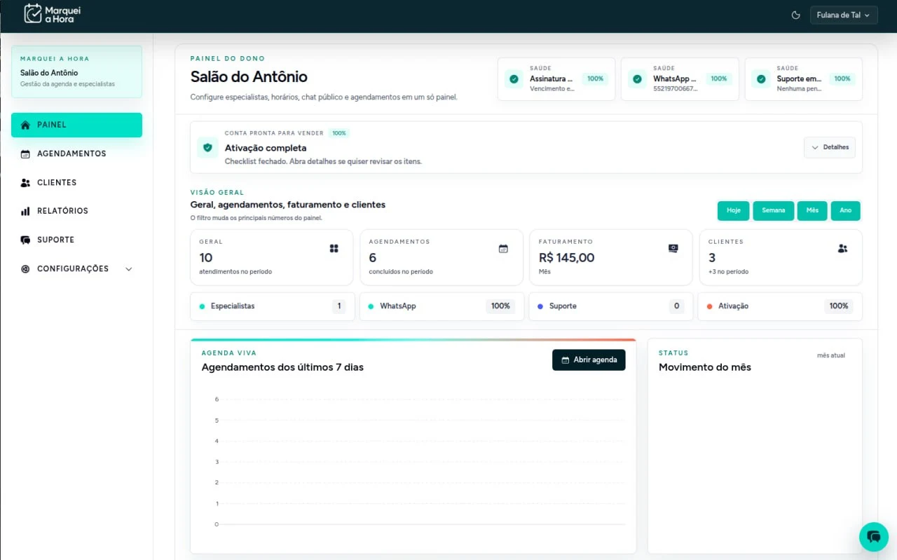Image resolution: width=897 pixels, height=560 pixels.
Task: Select the WhatsApp 100% status chip
Action: (x=441, y=306)
